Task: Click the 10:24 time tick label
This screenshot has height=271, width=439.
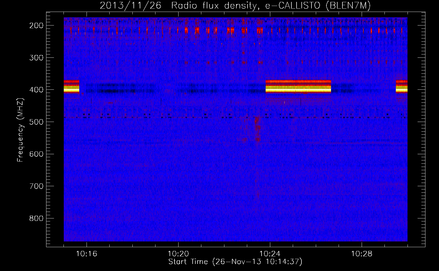Action: point(270,254)
